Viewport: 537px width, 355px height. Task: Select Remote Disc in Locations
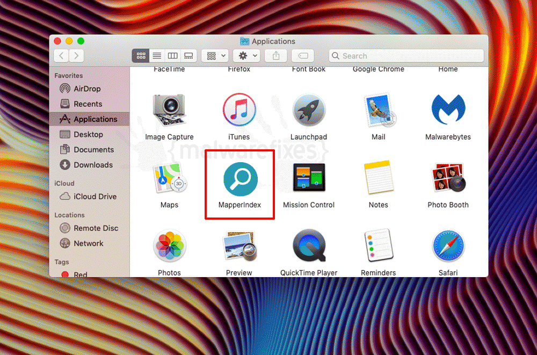[89, 228]
